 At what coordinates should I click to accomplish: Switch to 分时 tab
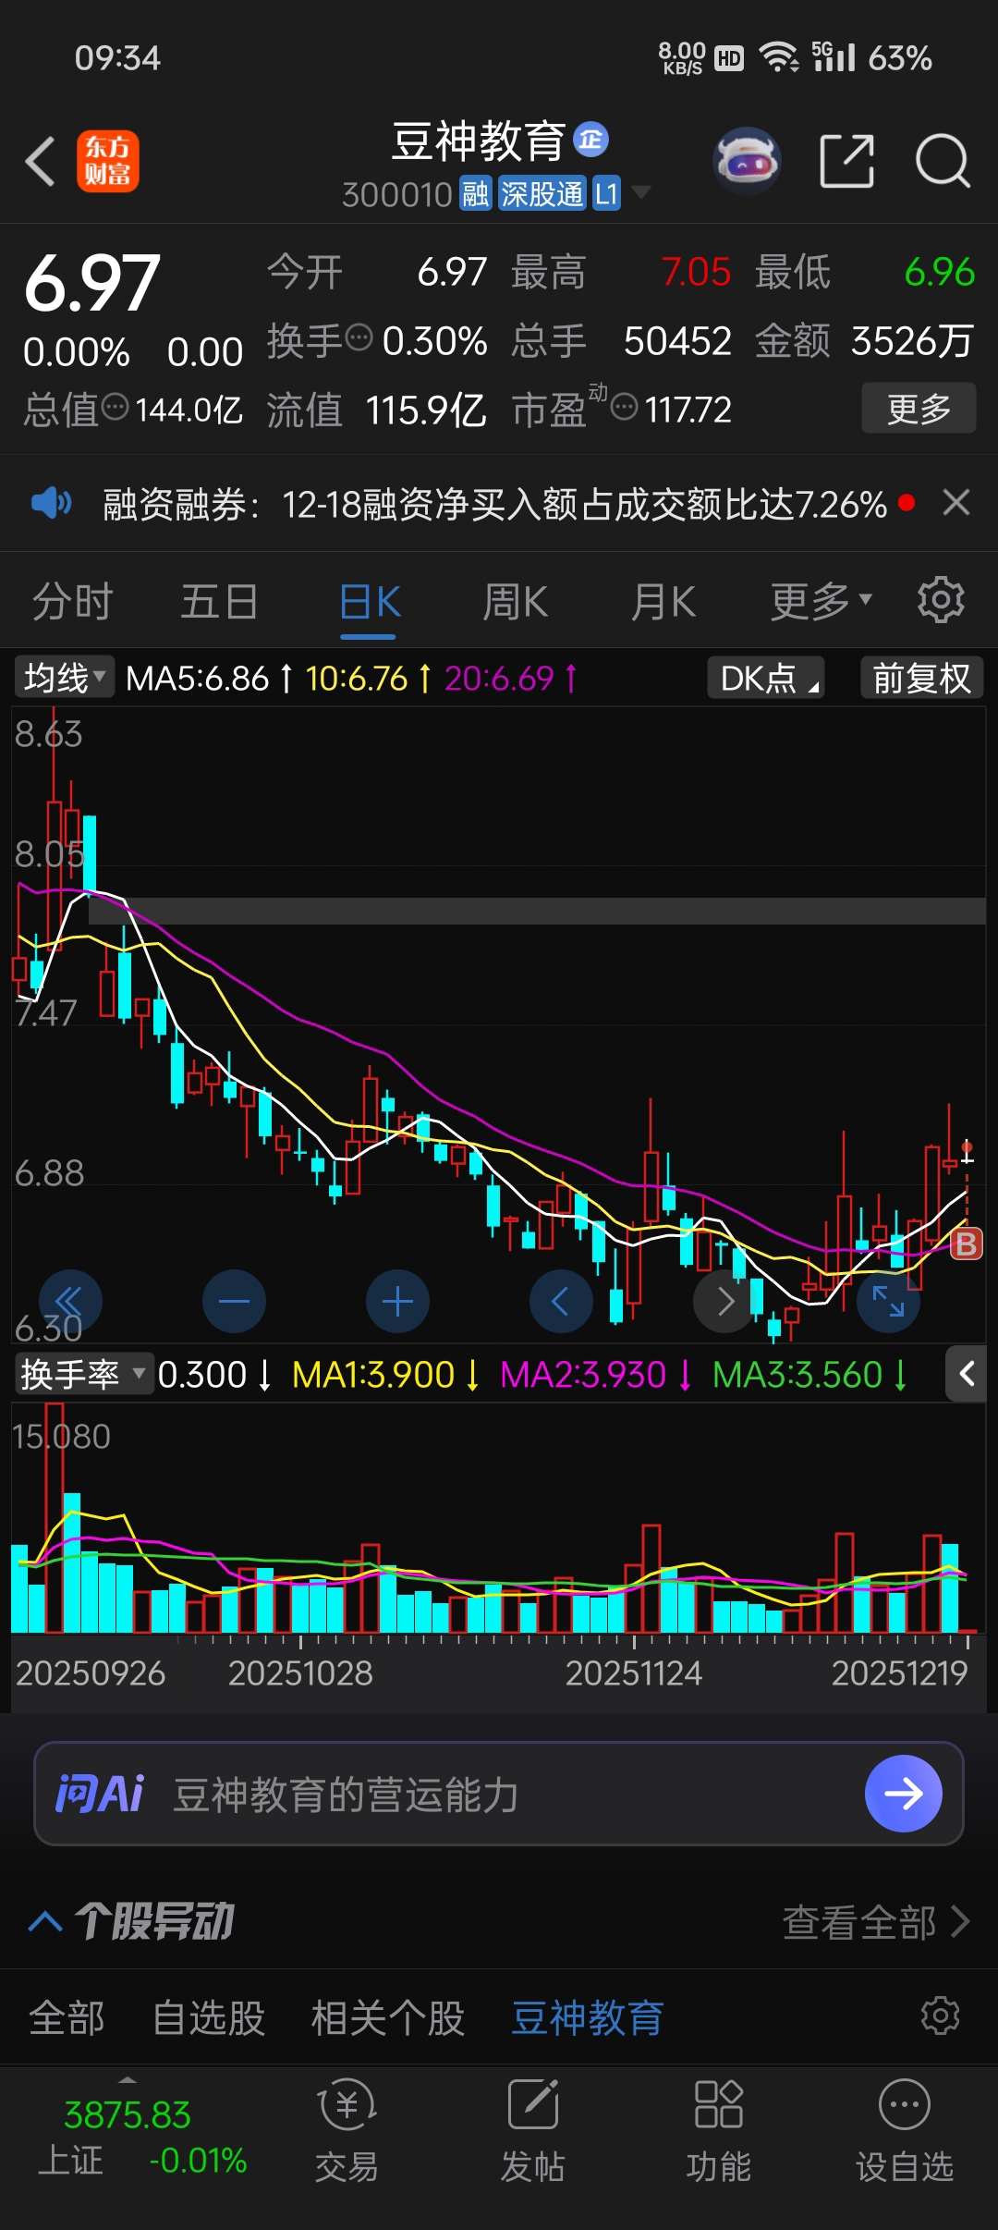pyautogui.click(x=72, y=601)
